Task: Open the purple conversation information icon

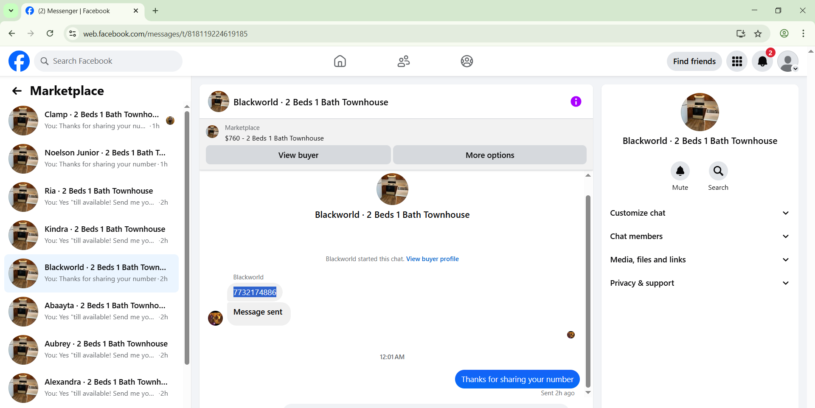Action: point(576,101)
